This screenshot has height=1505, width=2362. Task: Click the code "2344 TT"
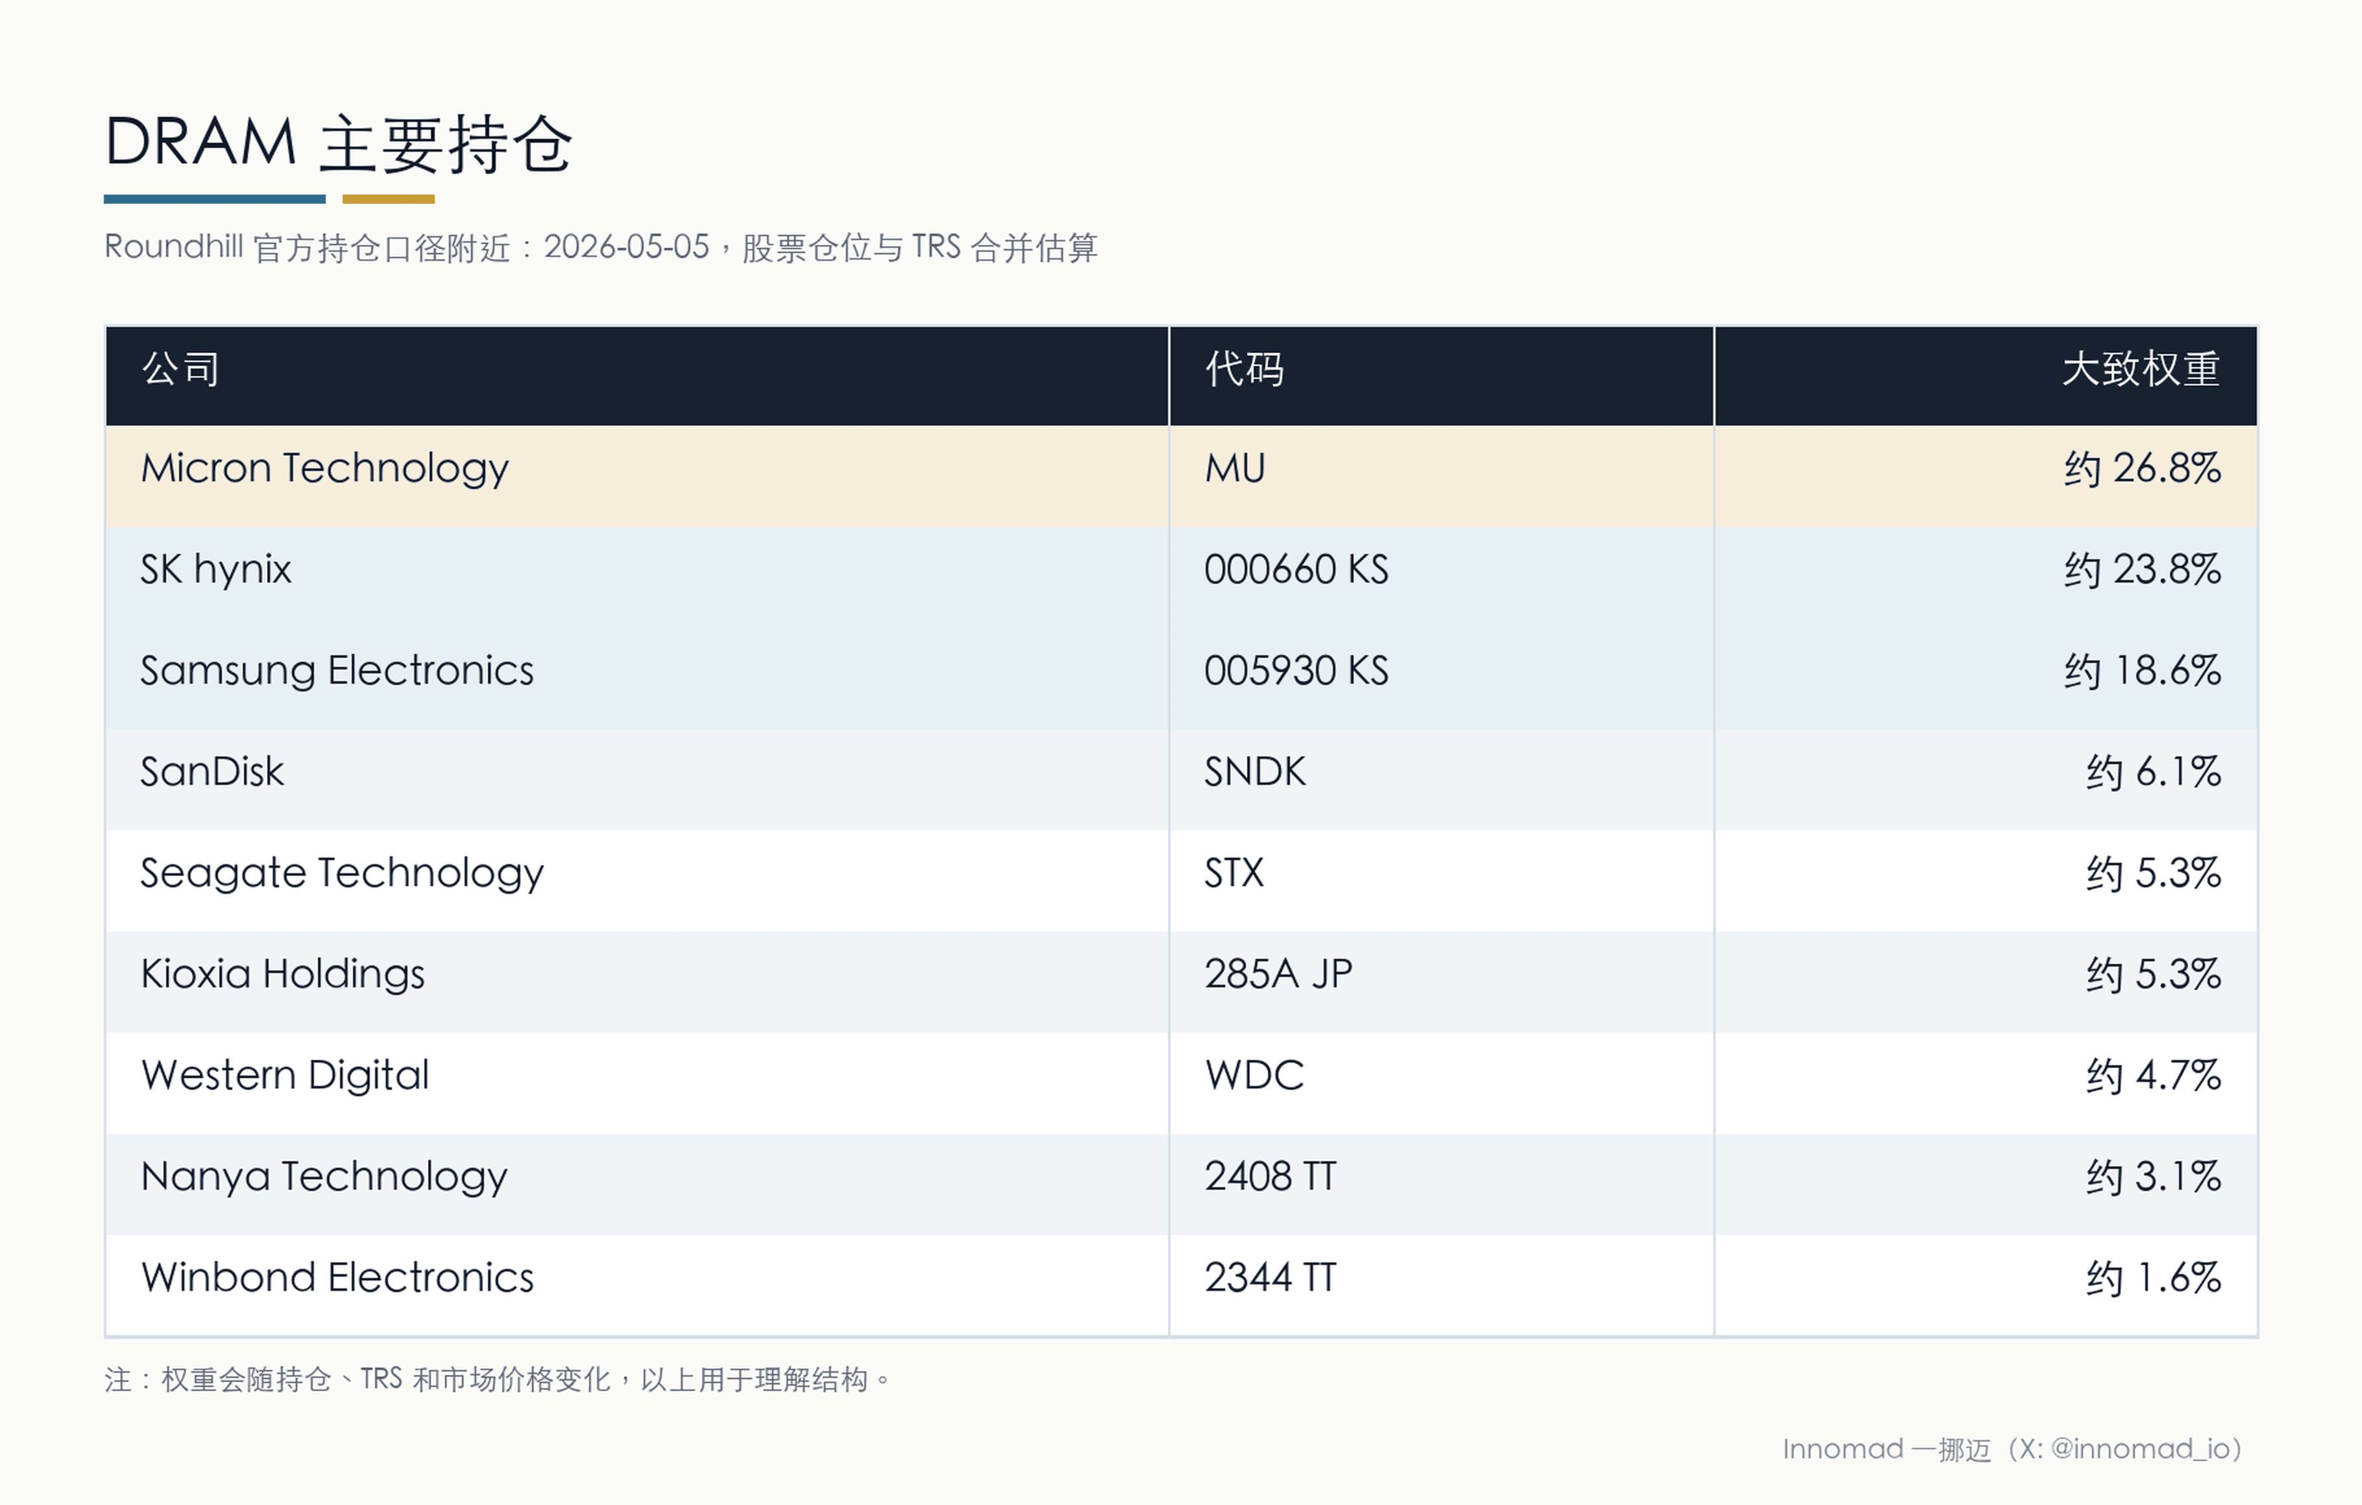pos(1271,1277)
